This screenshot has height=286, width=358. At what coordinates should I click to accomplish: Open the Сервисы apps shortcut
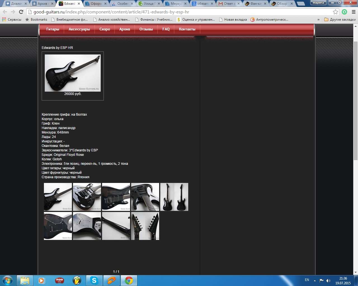(x=12, y=20)
